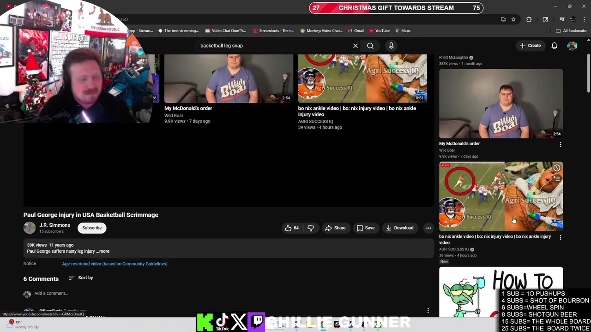Open the Streamloots bookmark
Image resolution: width=591 pixels, height=332 pixels.
[x=273, y=31]
